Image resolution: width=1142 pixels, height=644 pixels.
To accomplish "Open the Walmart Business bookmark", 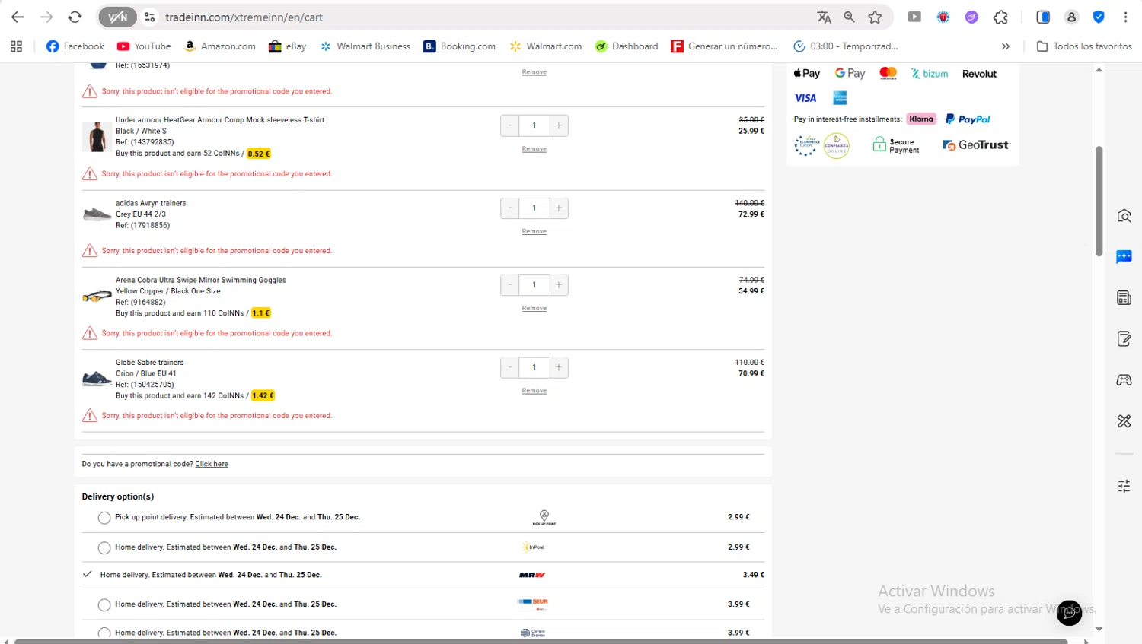I will point(365,46).
